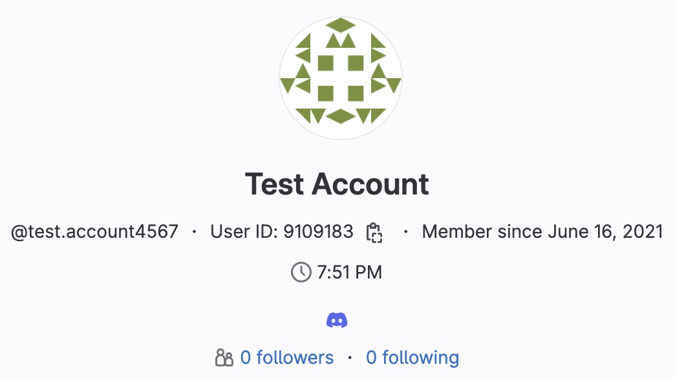Tap the Discord logo below the time

click(337, 319)
